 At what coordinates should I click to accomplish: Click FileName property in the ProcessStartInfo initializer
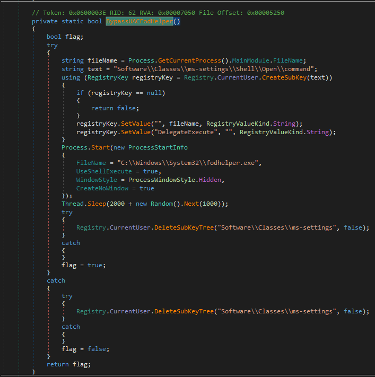(91, 163)
